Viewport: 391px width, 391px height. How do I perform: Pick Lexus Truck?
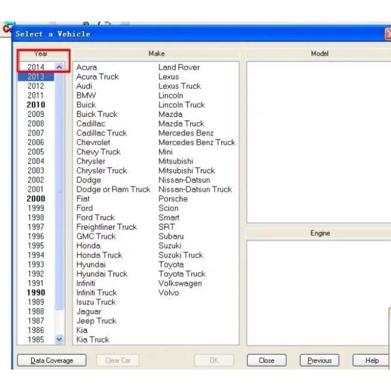(179, 86)
